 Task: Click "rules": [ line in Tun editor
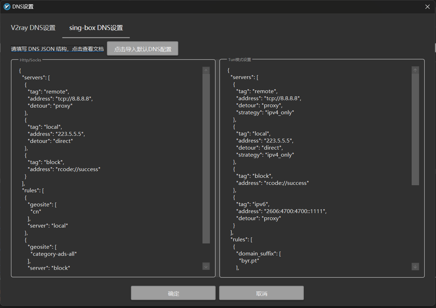click(x=241, y=240)
